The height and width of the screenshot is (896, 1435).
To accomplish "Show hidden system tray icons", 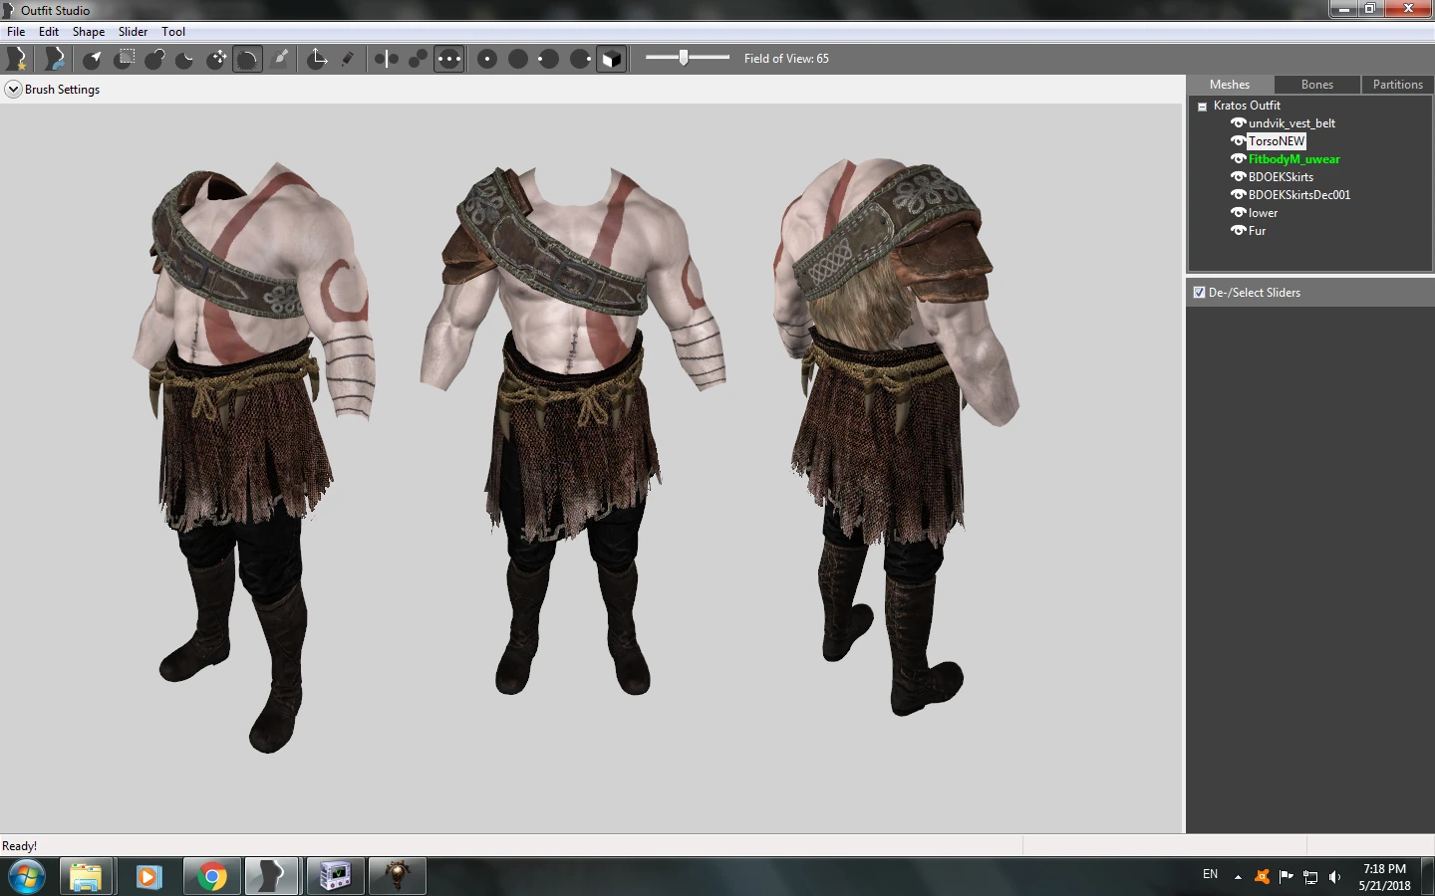I will tap(1238, 877).
